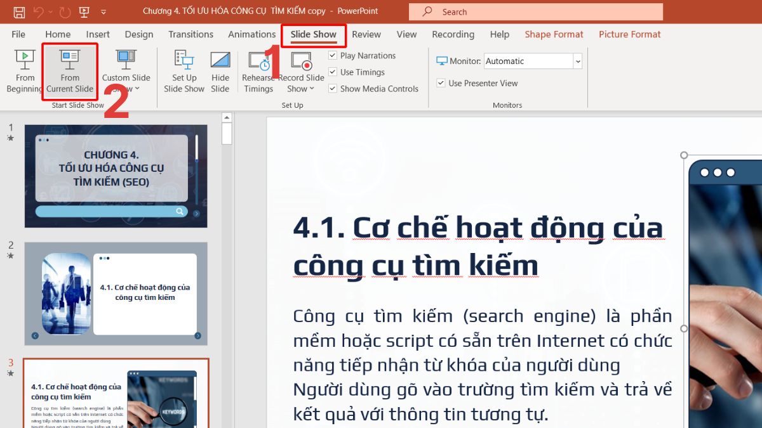Disable Use Presenter View checkbox
This screenshot has height=428, width=762.
point(441,83)
